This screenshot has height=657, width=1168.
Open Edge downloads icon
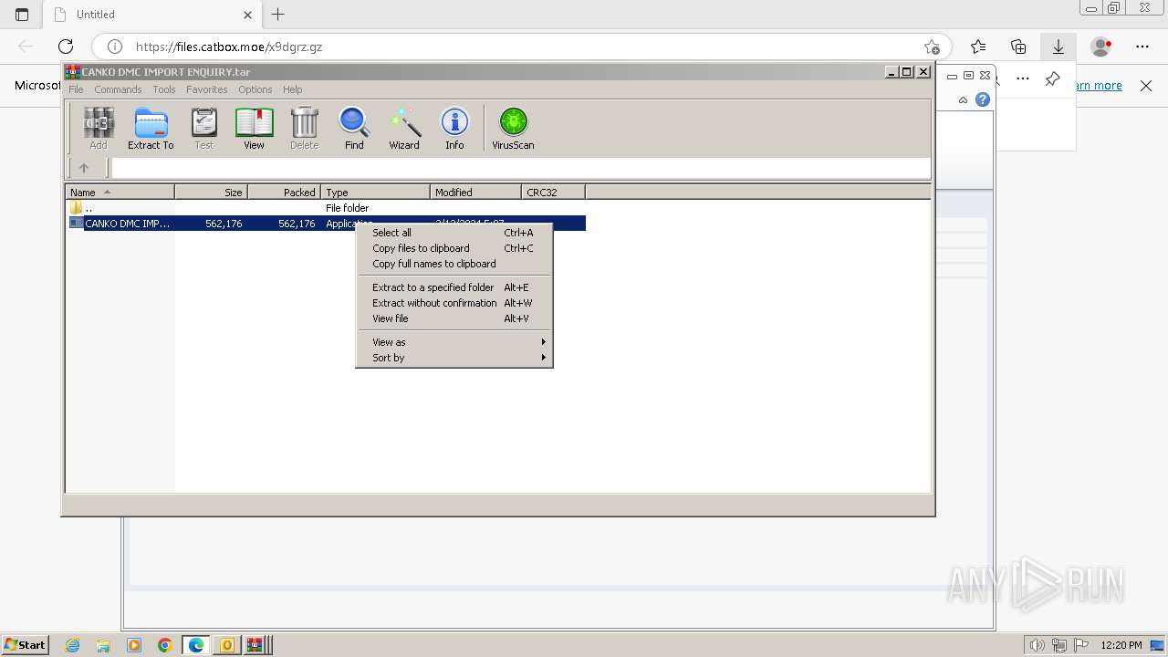(1058, 47)
